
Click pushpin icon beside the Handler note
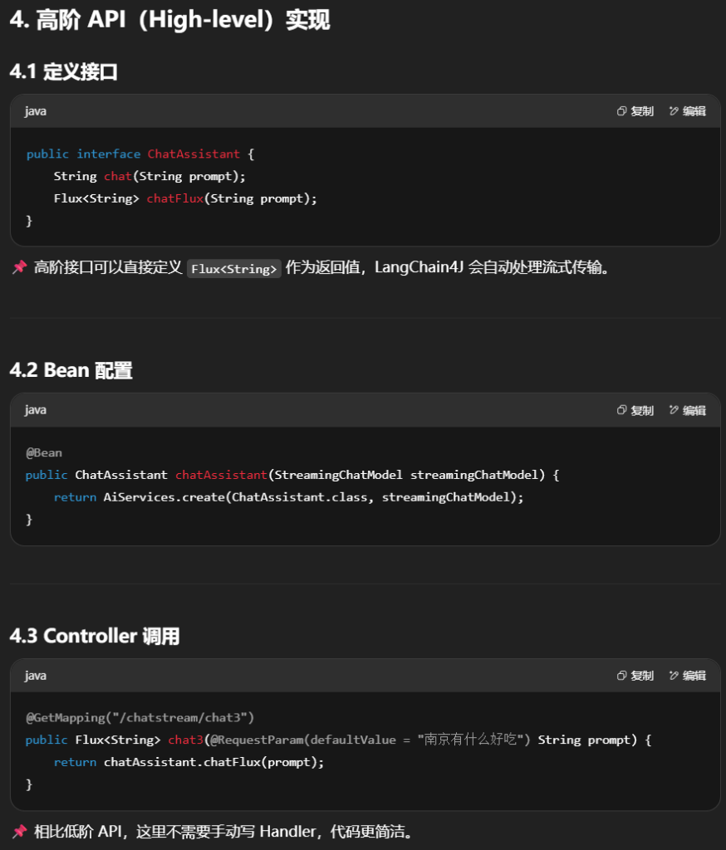pos(19,831)
